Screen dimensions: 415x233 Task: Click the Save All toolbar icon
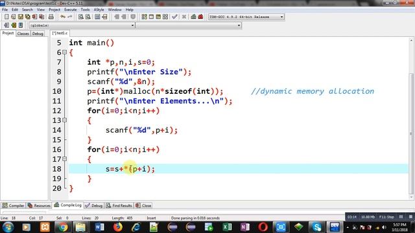27,17
